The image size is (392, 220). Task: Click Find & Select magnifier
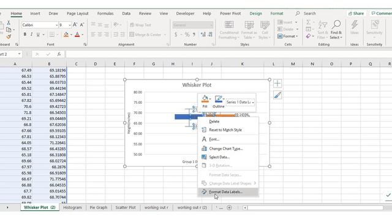336,30
